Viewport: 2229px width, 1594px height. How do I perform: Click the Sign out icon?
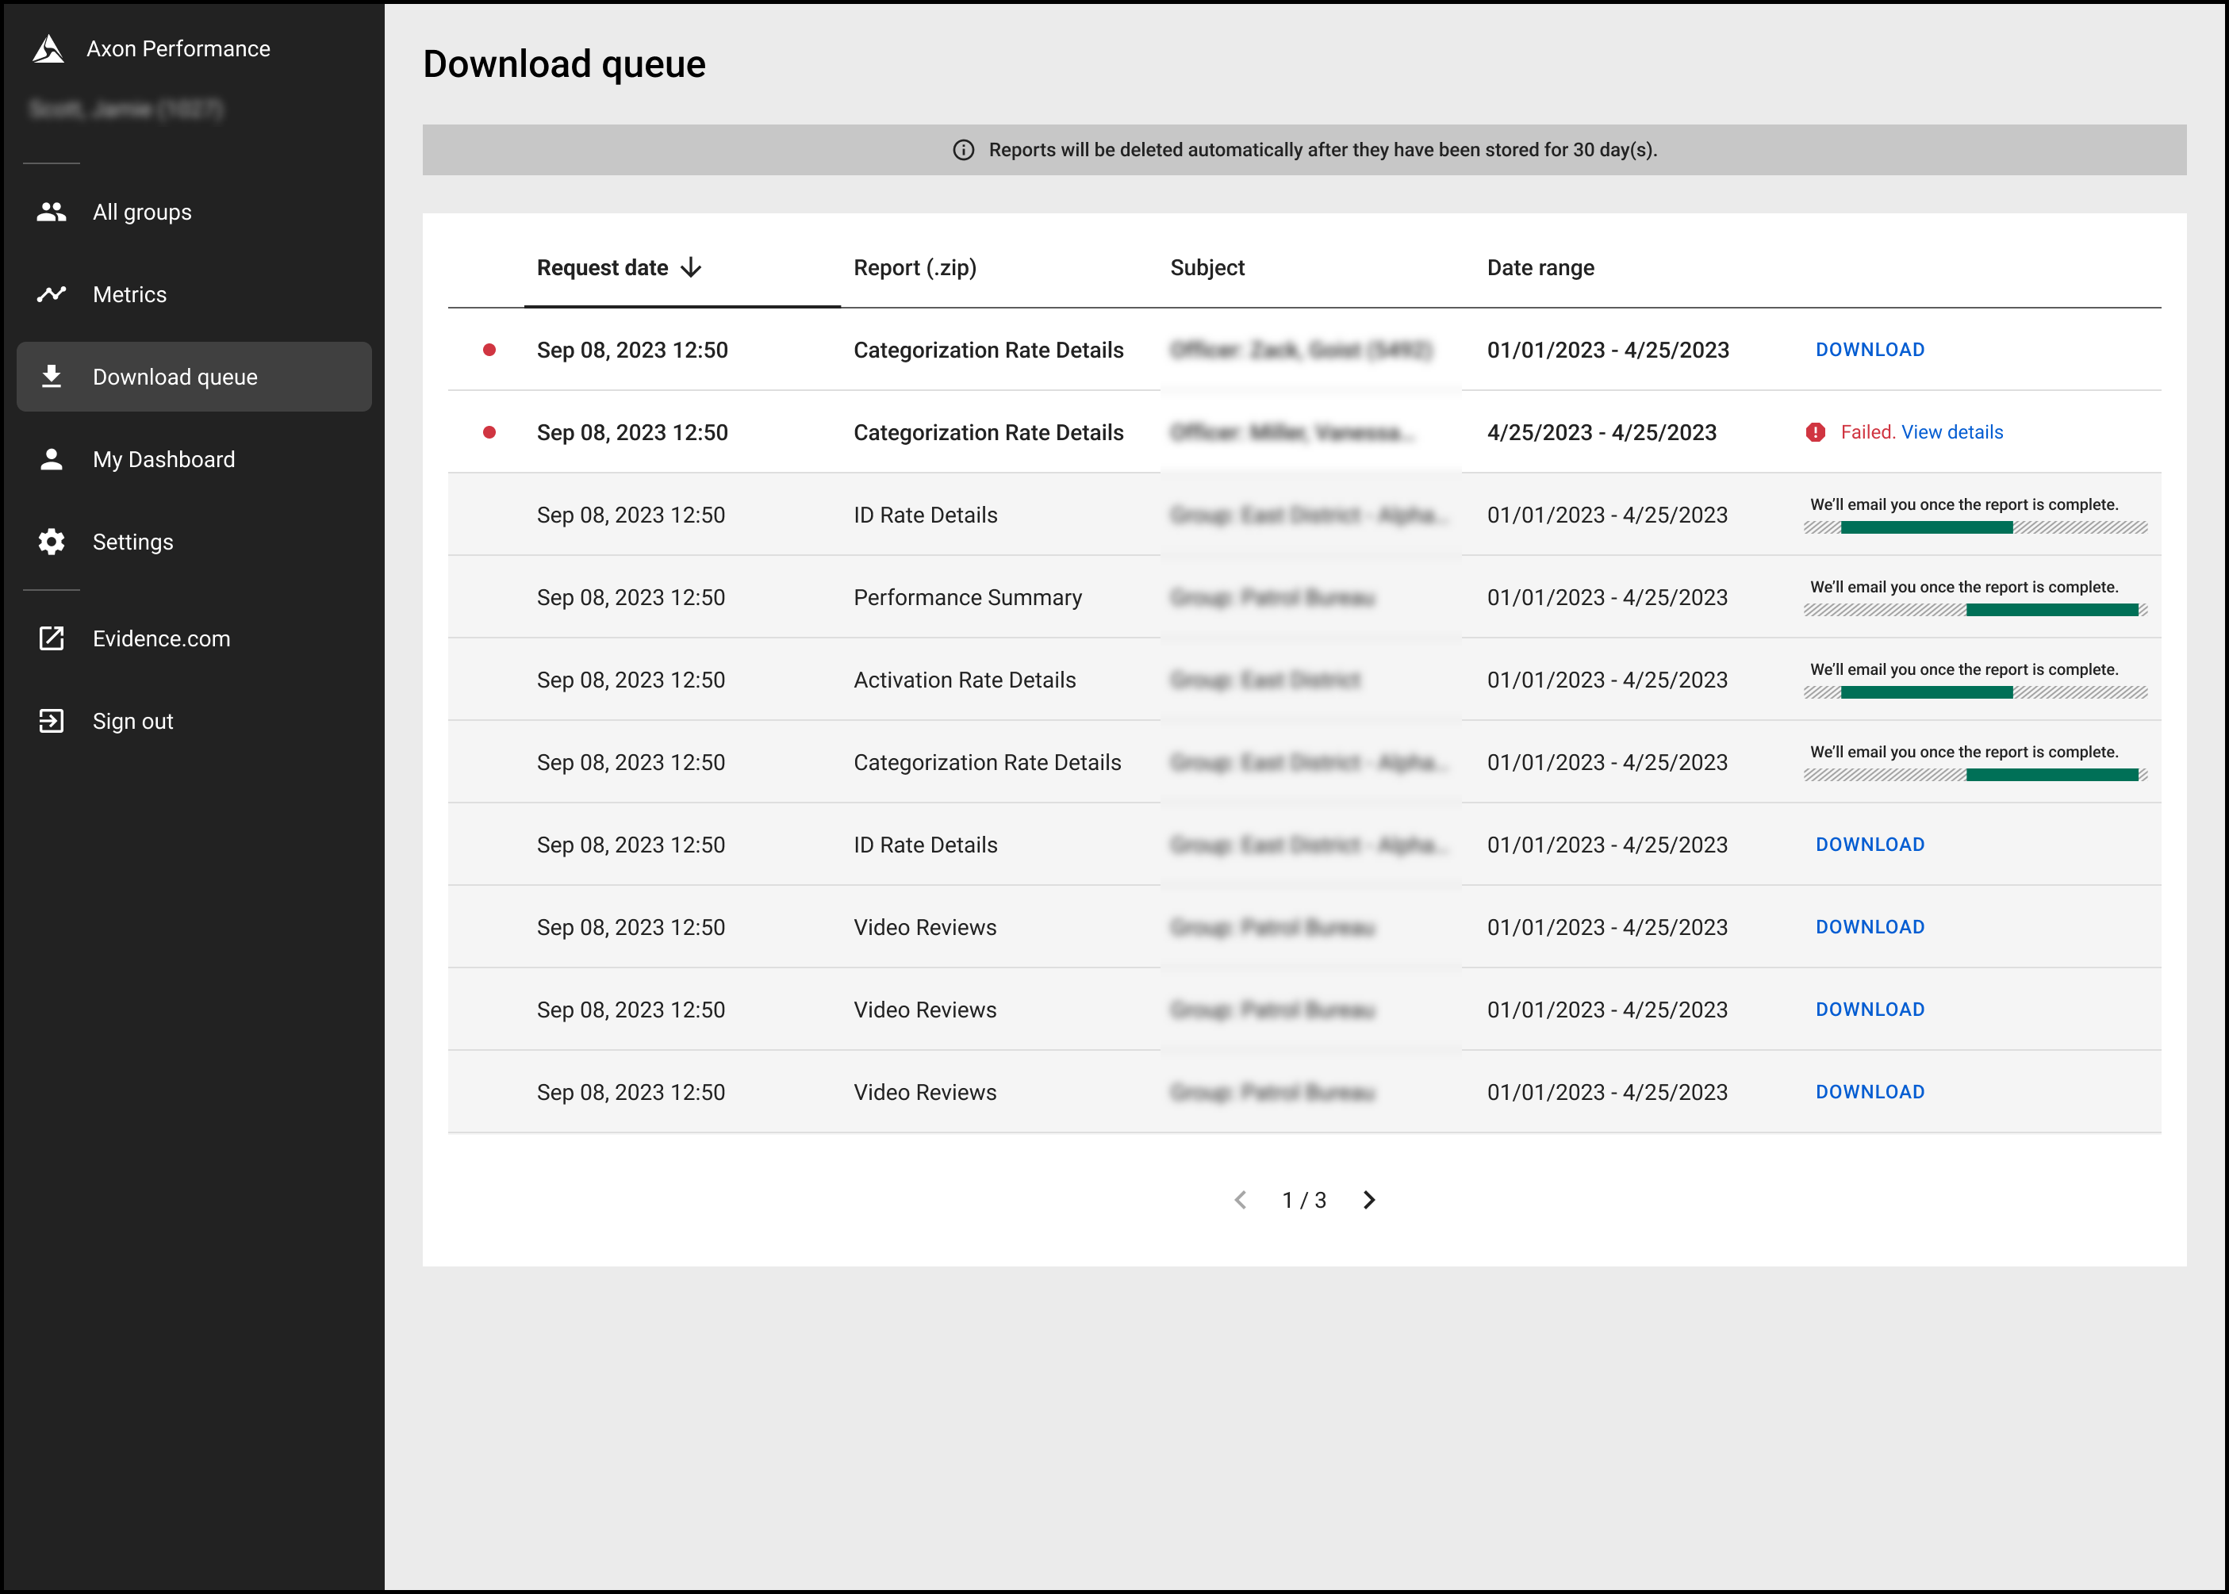point(51,720)
